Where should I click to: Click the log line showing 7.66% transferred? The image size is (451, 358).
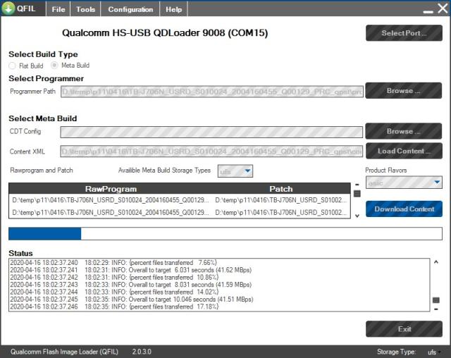[x=113, y=263]
